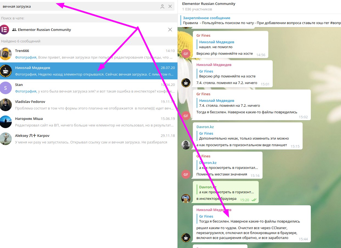341x248 pixels.
Task: Open the Tren666 search result
Action: [x=89, y=54]
